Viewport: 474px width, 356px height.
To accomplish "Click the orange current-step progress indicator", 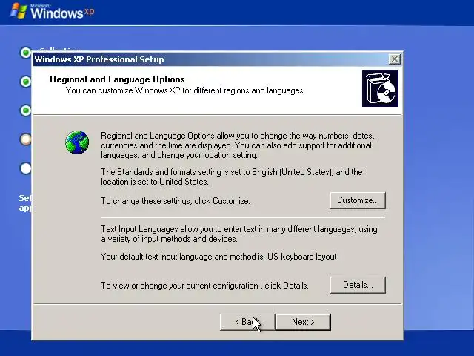I will point(26,139).
